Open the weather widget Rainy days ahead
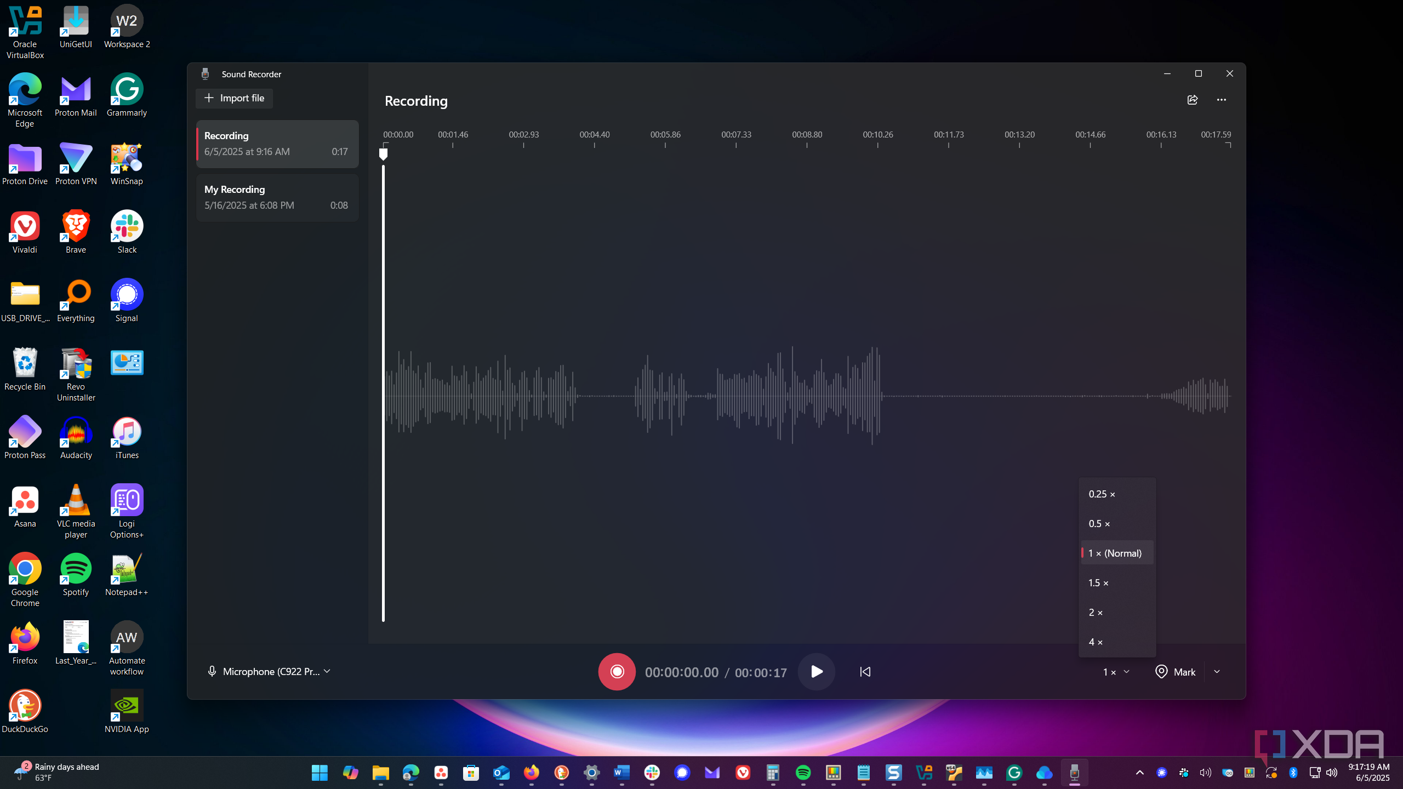 tap(56, 772)
